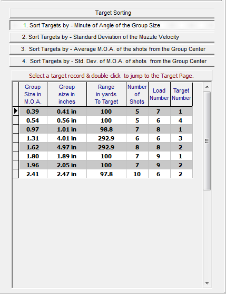
Task: Click scrollbar up arrow of target table
Action: click(x=207, y=87)
